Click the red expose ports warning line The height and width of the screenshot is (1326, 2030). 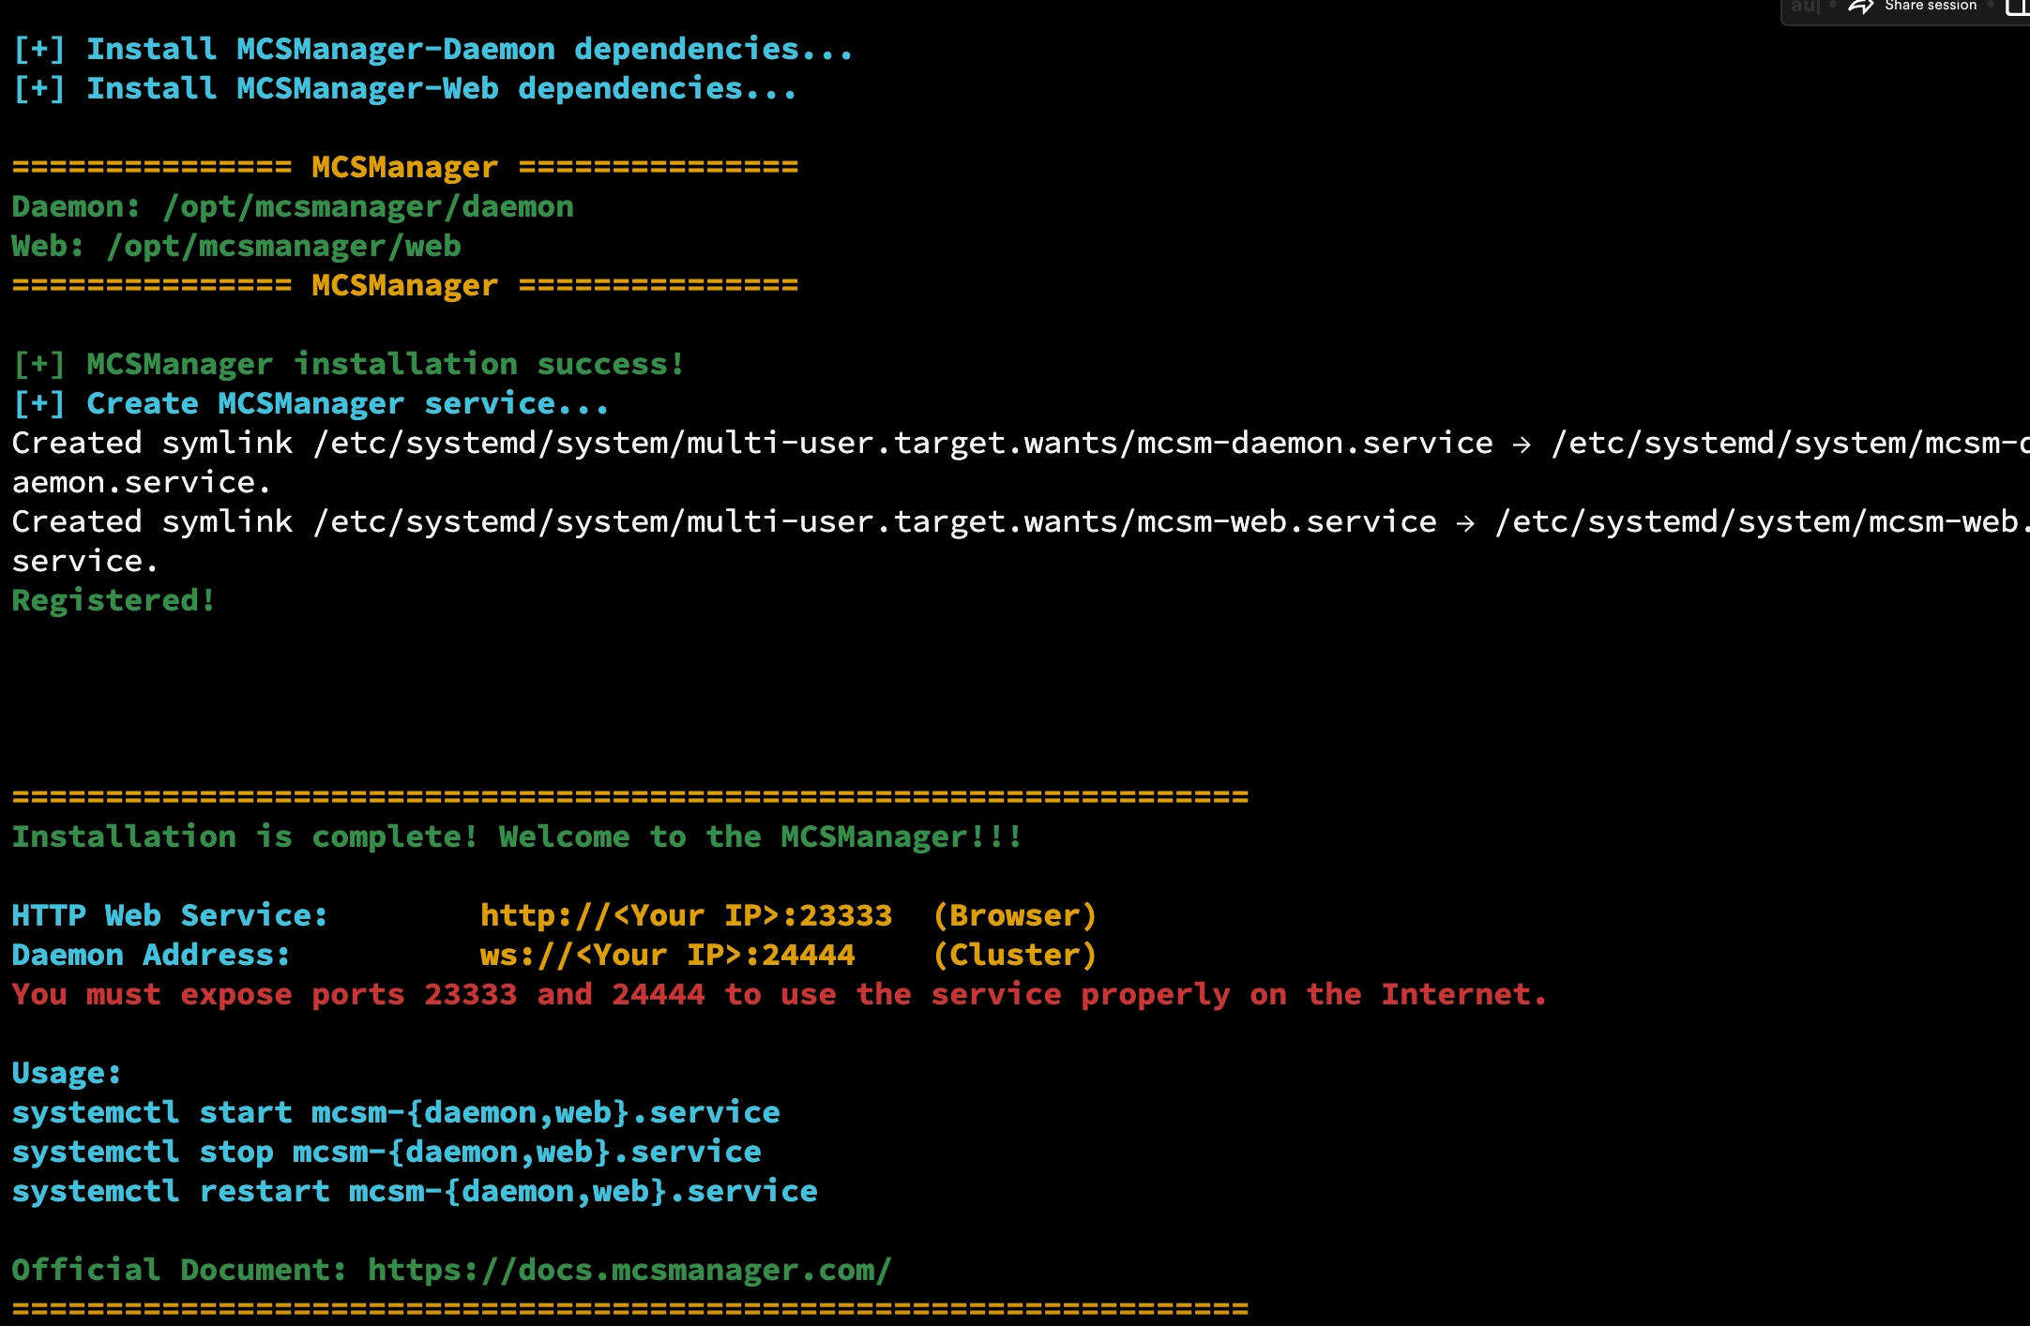[x=779, y=994]
